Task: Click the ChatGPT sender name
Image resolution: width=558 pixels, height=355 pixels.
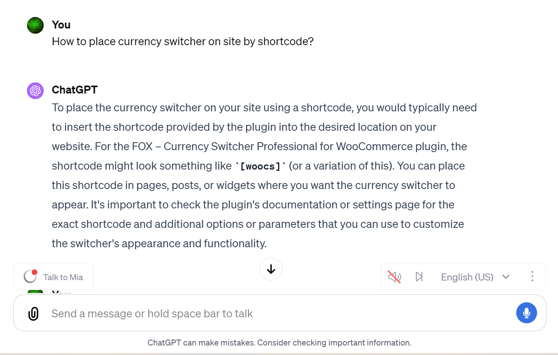Action: point(75,90)
